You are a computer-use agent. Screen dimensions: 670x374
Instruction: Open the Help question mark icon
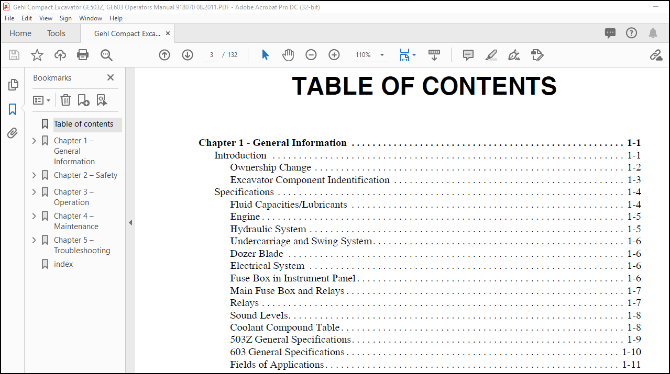[632, 33]
